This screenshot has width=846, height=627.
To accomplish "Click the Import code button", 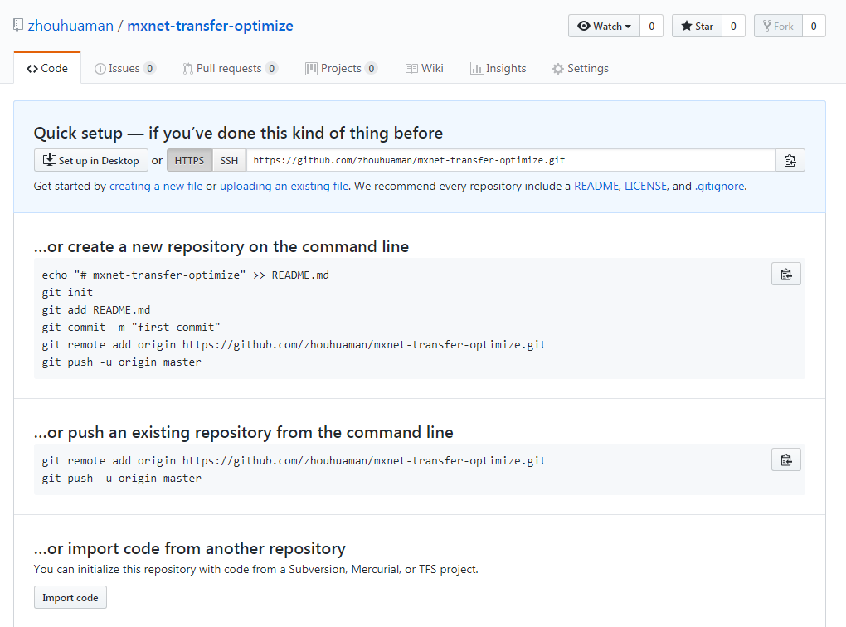I will pyautogui.click(x=70, y=597).
